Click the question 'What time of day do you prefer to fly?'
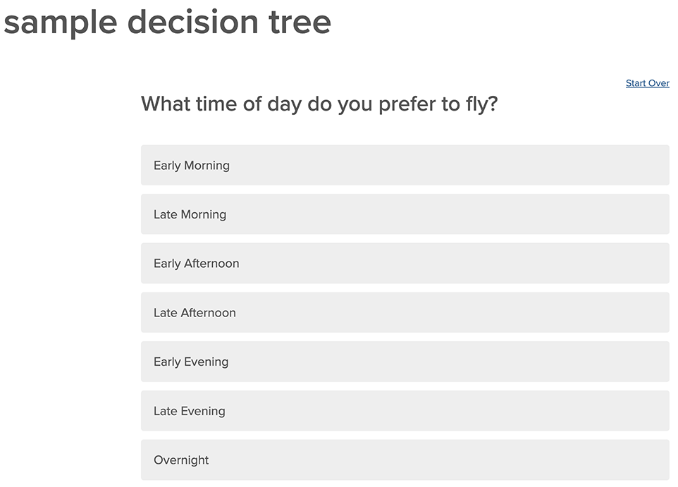Screen dimensions: 678x487 tap(319, 104)
